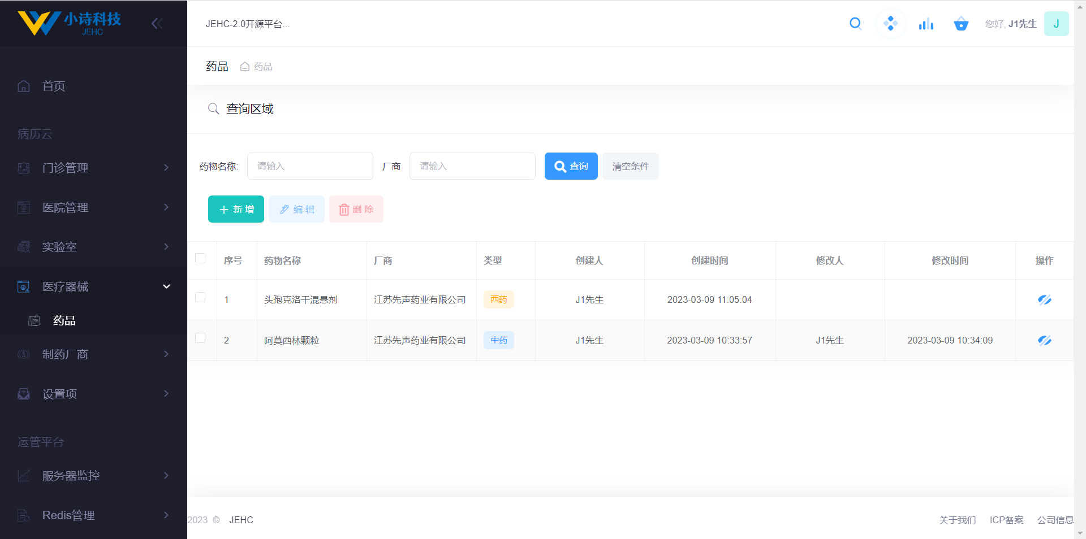Viewport: 1086px width, 539px height.
Task: Click the 修改时间 column header
Action: tap(950, 260)
